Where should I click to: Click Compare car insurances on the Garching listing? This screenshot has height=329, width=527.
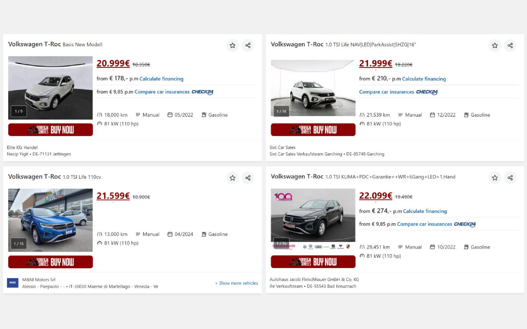tap(386, 92)
